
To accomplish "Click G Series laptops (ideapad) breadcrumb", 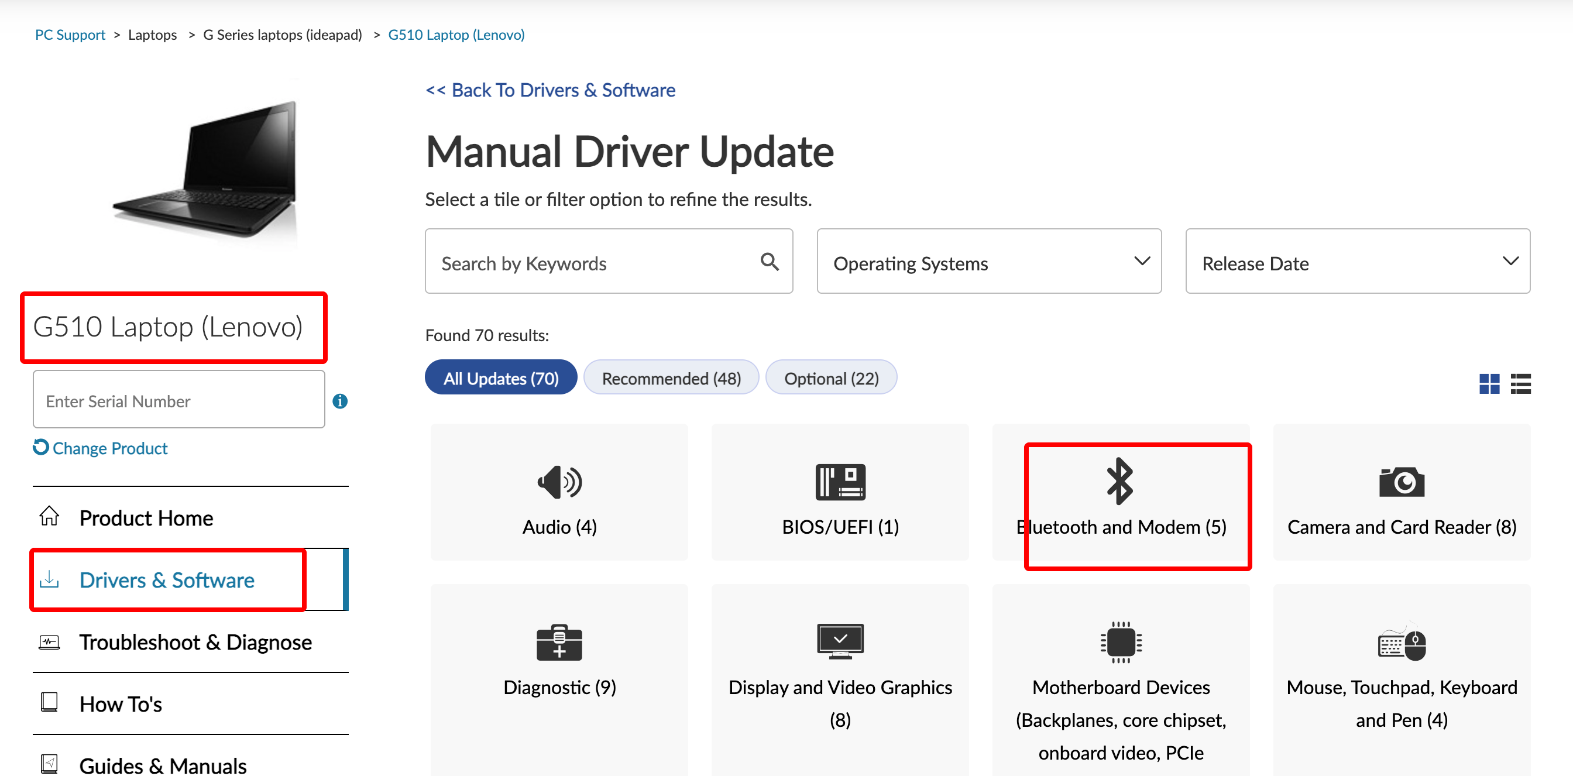I will click(x=282, y=35).
